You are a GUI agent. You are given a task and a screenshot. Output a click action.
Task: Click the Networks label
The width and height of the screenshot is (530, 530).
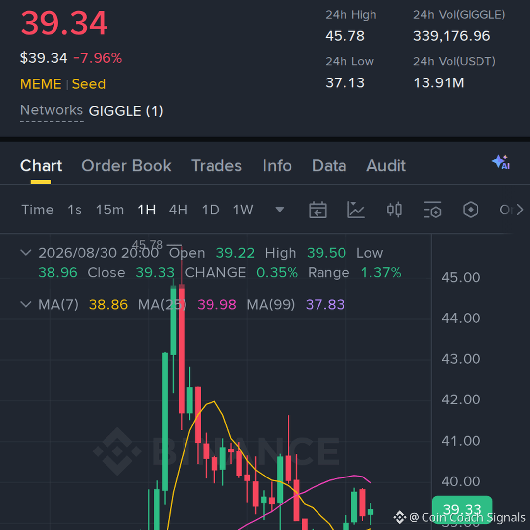coord(52,110)
